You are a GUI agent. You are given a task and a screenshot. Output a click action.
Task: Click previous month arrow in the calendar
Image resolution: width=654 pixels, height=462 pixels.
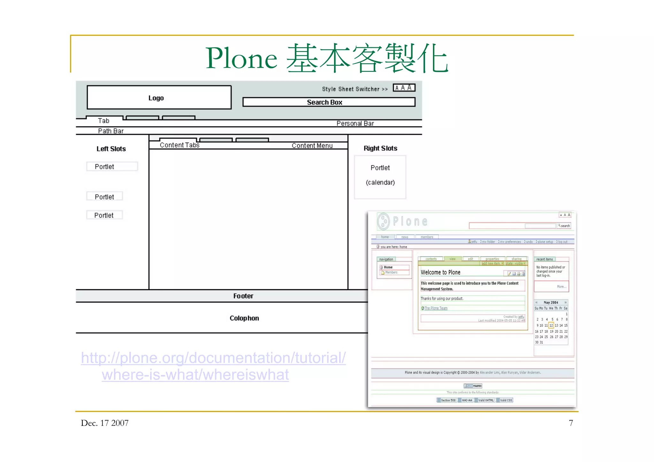click(x=536, y=302)
